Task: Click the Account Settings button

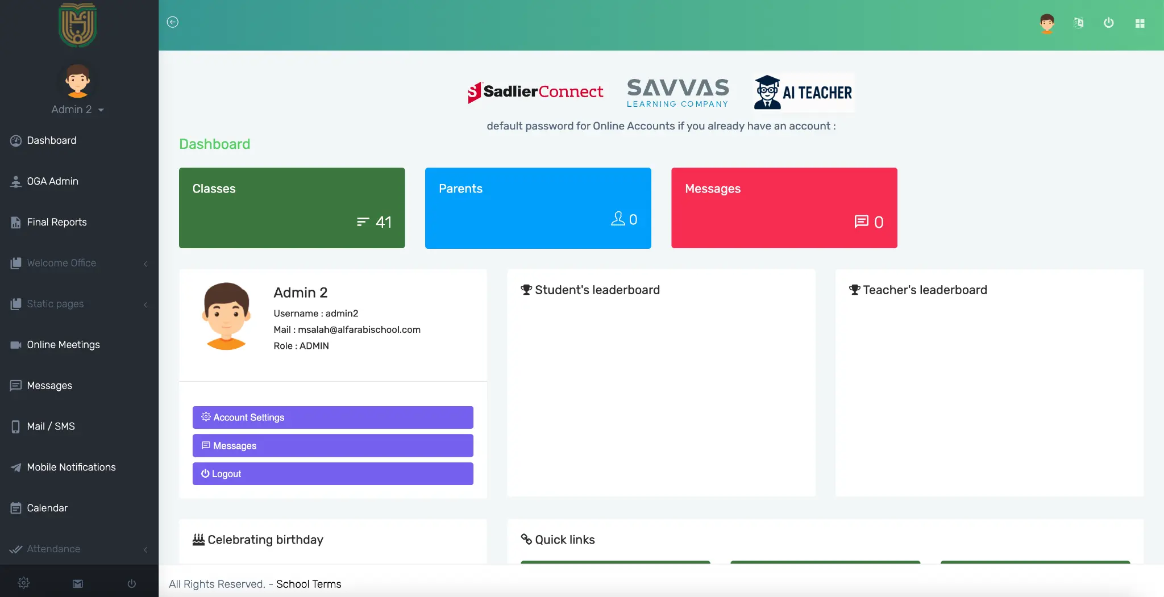Action: click(332, 418)
